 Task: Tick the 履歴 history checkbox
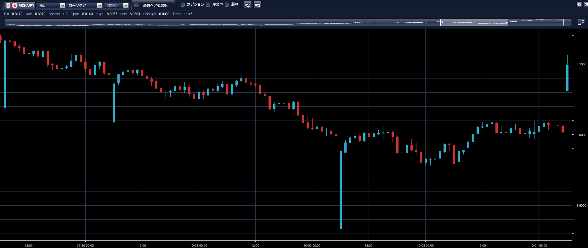(x=227, y=5)
